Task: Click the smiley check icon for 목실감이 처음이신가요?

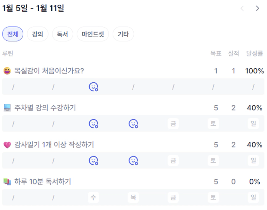Action: coord(93,87)
